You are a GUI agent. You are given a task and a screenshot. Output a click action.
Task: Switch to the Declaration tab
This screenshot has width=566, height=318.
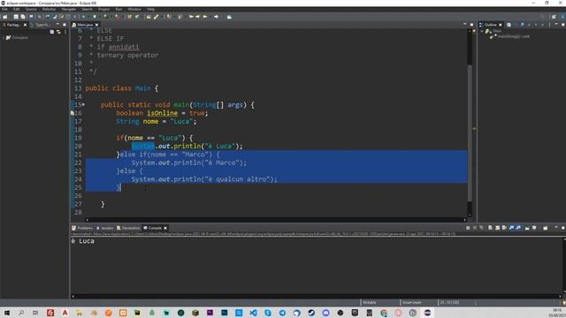click(x=128, y=228)
